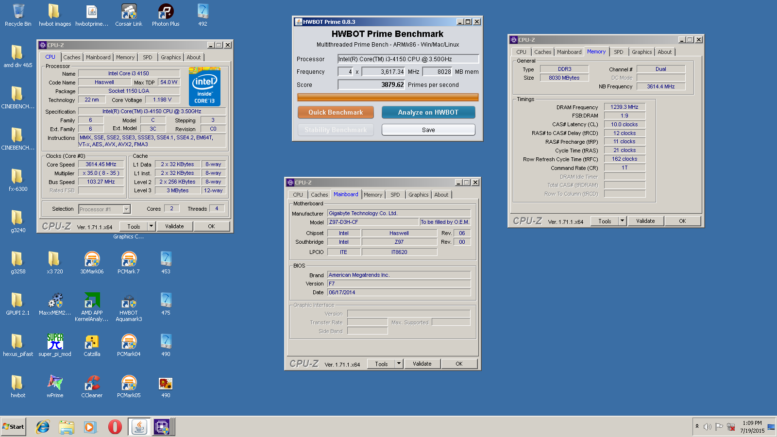The width and height of the screenshot is (777, 437).
Task: Launch the PCMark05 shortcut
Action: [x=129, y=386]
